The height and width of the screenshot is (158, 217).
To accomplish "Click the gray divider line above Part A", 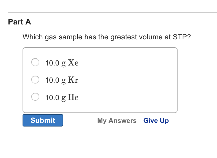I will click(x=113, y=12).
